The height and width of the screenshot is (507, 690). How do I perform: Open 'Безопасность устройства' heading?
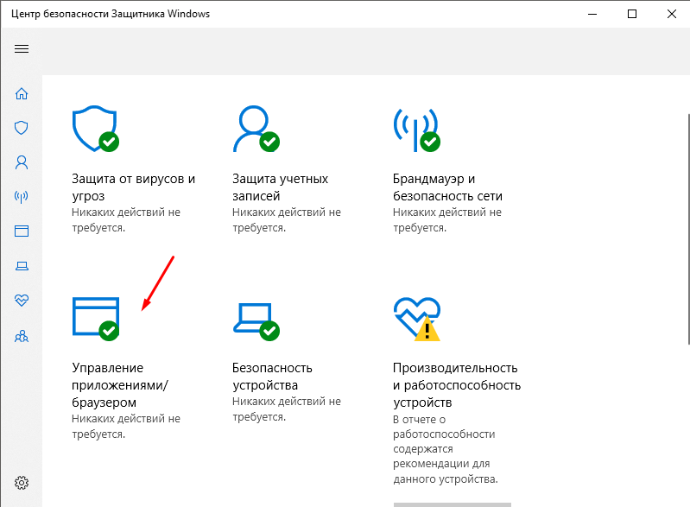(272, 377)
